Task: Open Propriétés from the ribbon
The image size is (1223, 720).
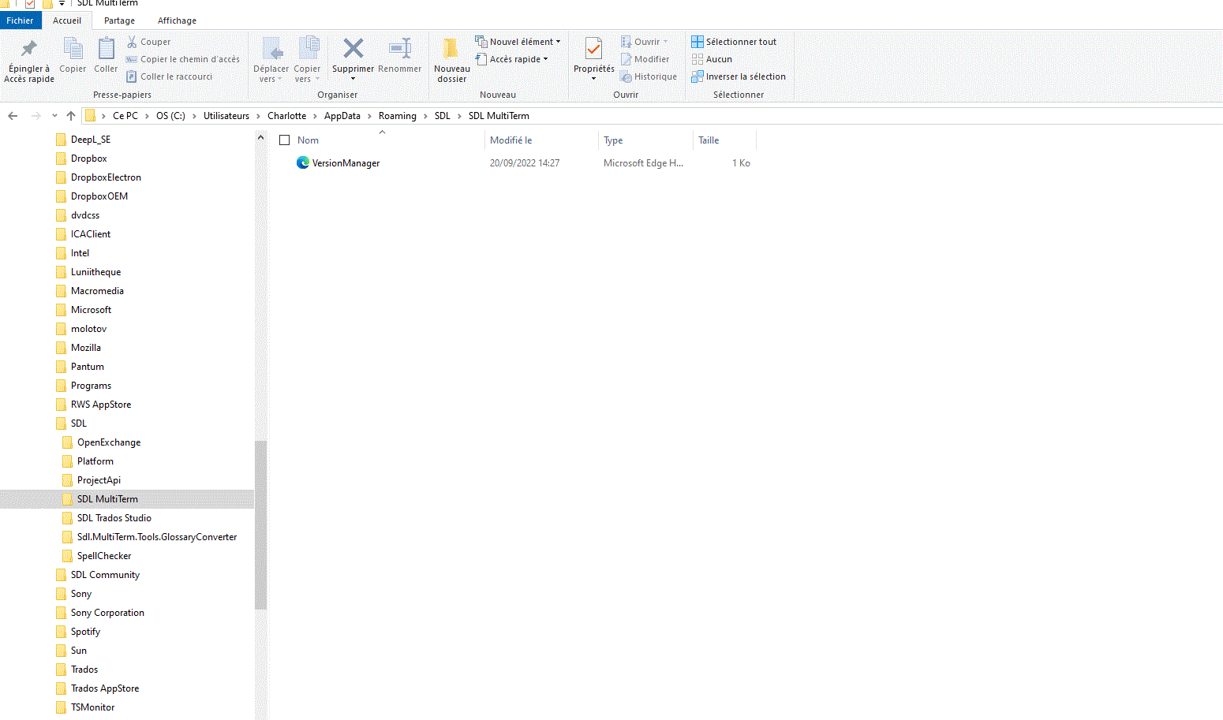Action: [x=593, y=55]
